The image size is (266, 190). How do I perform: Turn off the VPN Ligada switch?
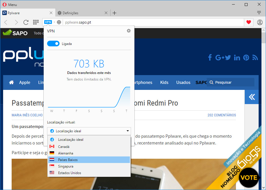tap(53, 44)
